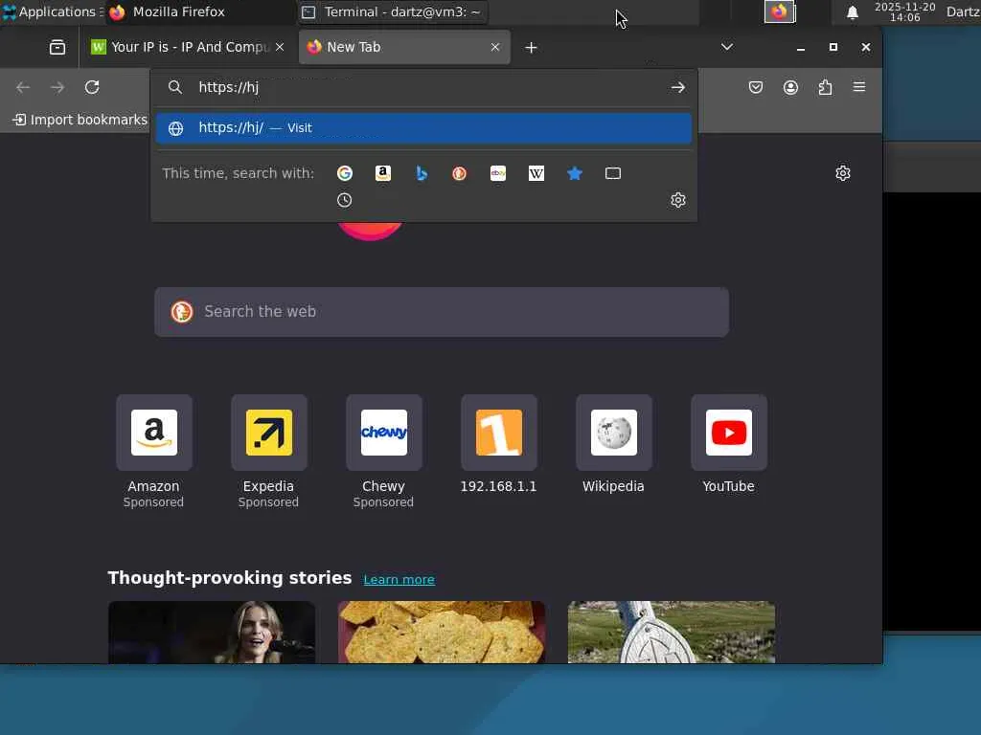981x735 pixels.
Task: Open Firefox View from tab strip
Action: pyautogui.click(x=57, y=48)
